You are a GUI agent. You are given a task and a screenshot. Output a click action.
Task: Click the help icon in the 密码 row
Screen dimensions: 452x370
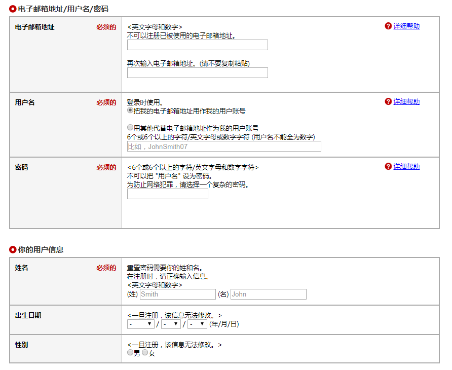coord(388,166)
